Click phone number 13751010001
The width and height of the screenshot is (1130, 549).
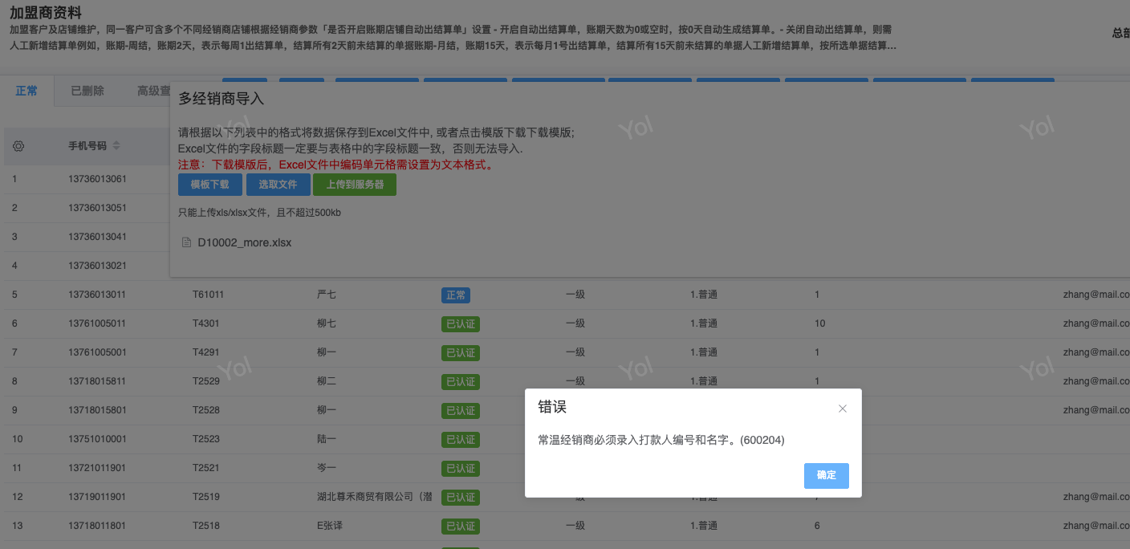point(97,439)
